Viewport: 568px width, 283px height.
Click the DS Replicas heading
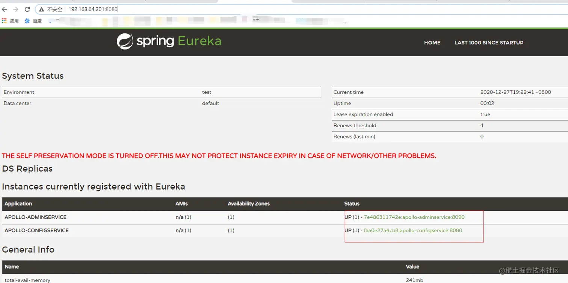click(27, 169)
